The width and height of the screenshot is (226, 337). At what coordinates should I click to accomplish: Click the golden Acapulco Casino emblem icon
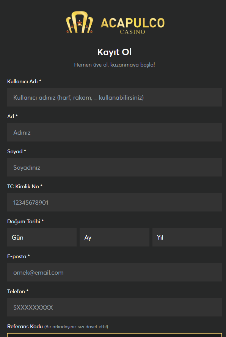pos(80,22)
